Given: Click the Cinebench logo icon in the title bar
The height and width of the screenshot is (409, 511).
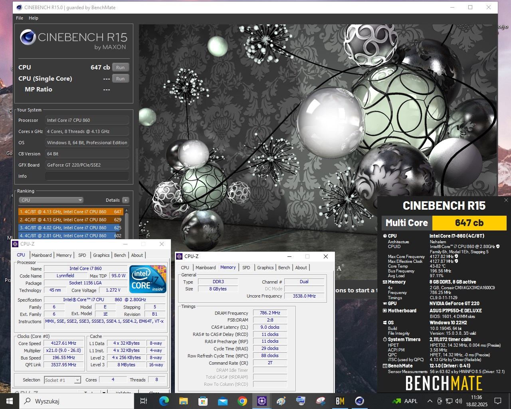Looking at the screenshot, I should [19, 7].
